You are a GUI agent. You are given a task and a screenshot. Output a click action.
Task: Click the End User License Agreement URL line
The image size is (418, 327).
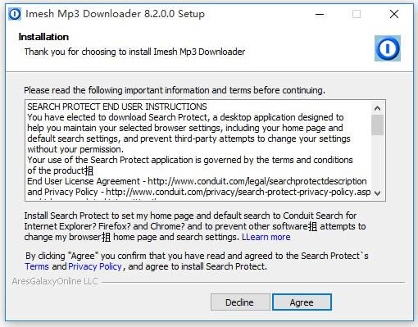pyautogui.click(x=197, y=181)
